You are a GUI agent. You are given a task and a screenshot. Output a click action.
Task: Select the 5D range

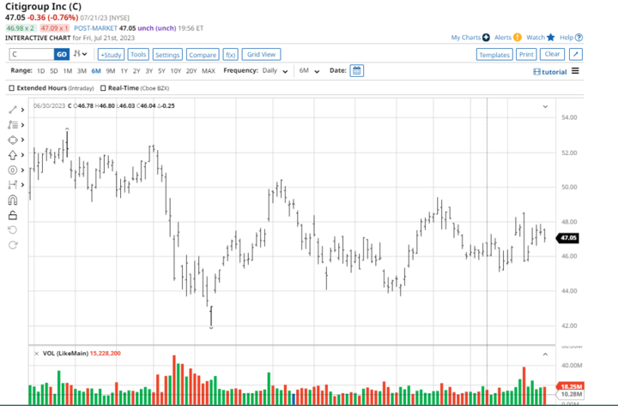(x=54, y=71)
